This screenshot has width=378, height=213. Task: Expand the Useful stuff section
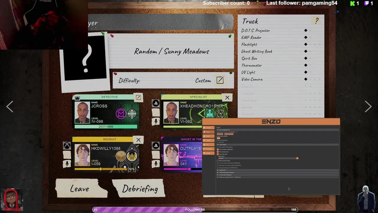(x=278, y=170)
